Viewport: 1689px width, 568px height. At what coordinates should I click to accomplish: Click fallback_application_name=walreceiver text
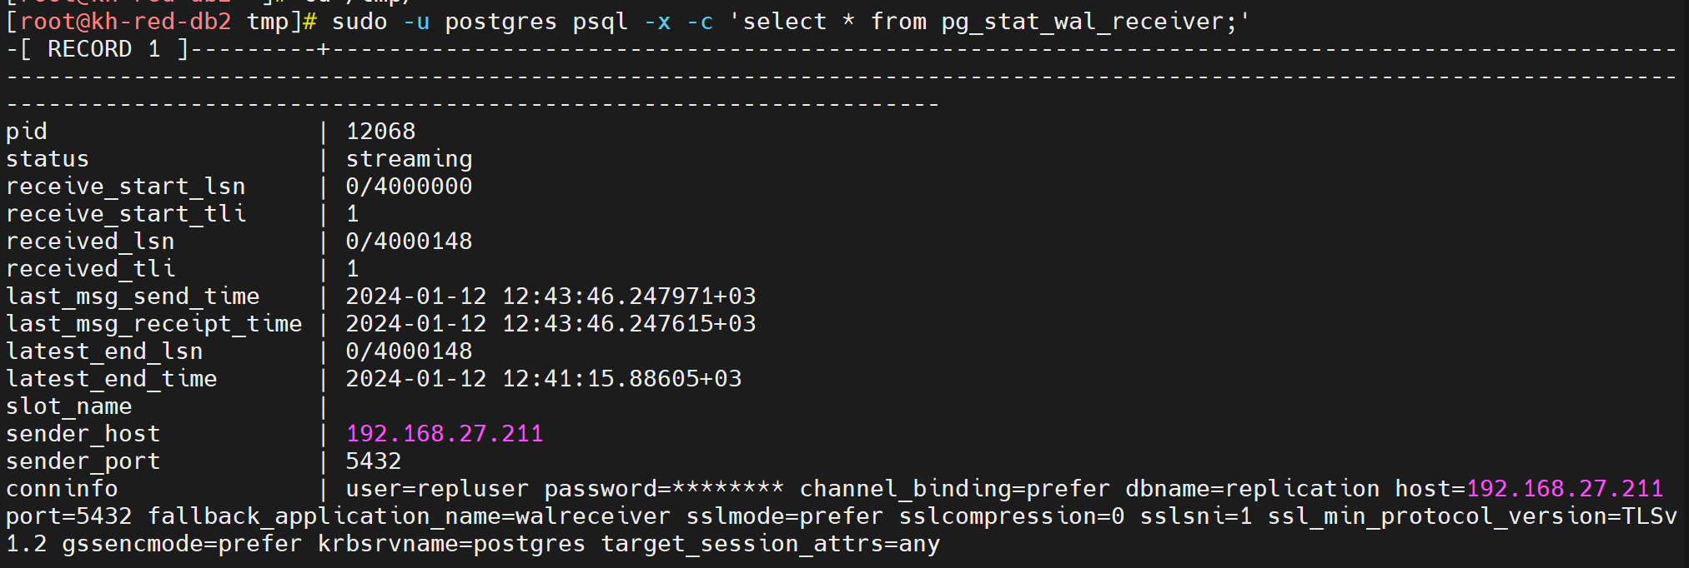410,516
